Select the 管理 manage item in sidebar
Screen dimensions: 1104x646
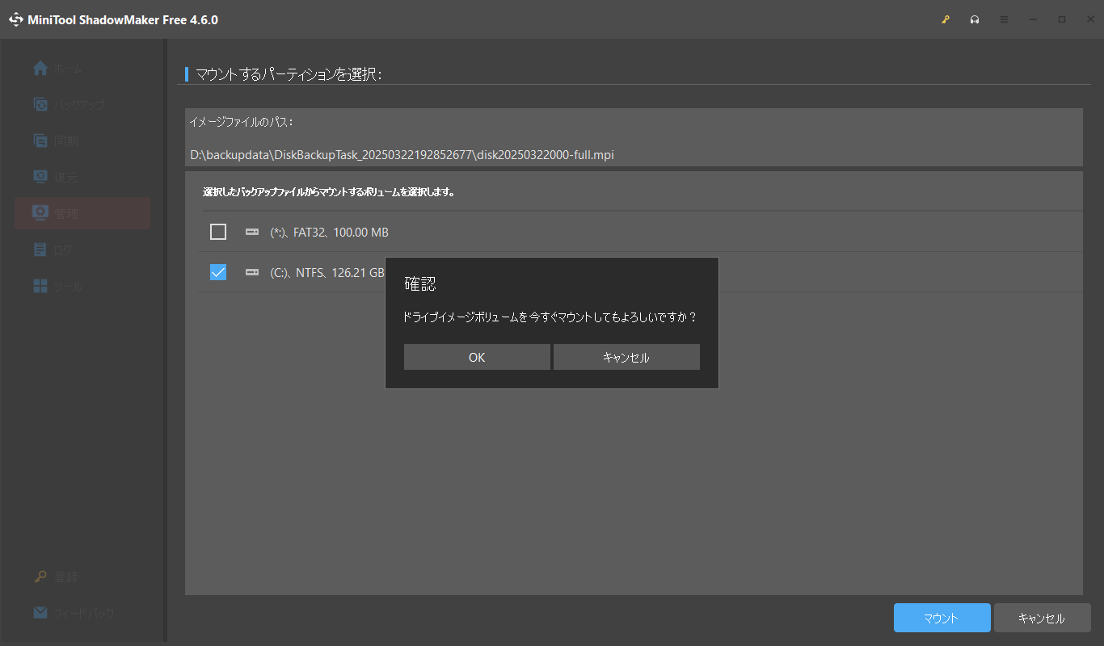[x=82, y=213]
